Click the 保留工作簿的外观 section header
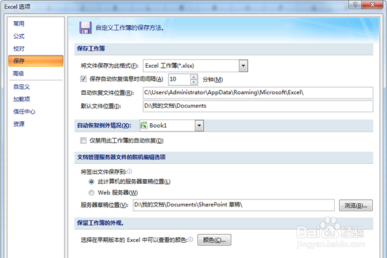 coord(100,223)
